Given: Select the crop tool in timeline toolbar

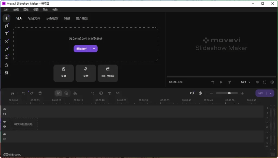Looking at the screenshot, I should coord(93,93).
